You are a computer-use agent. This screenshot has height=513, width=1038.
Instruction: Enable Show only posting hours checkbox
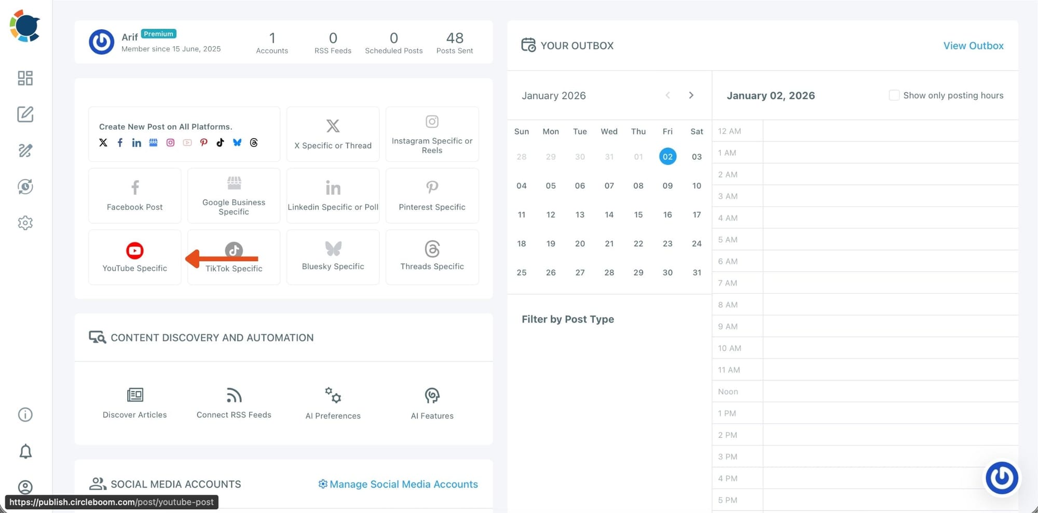[894, 96]
